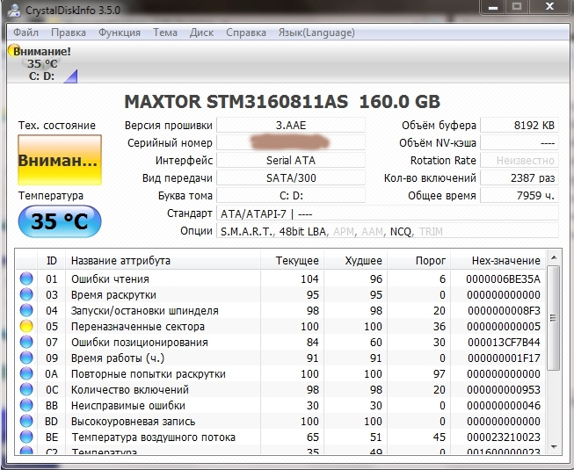The image size is (574, 470).
Task: Click the blue status orb for Ошибки чтения
Action: pos(26,278)
